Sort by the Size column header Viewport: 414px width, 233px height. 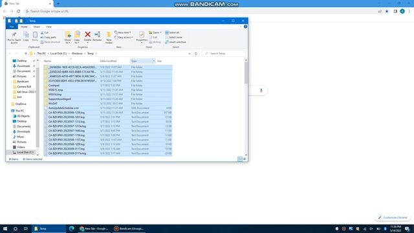pyautogui.click(x=164, y=61)
